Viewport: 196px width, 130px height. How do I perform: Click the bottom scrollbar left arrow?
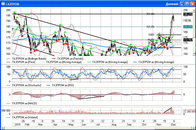[x=2, y=128]
